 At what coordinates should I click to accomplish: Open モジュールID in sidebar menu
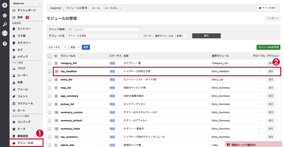coord(26,143)
